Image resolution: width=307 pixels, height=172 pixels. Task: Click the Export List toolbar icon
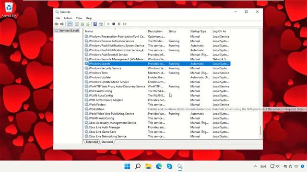(x=88, y=24)
